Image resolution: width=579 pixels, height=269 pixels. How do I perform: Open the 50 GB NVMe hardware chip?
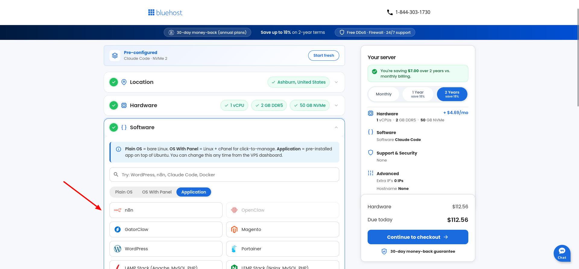tap(310, 105)
